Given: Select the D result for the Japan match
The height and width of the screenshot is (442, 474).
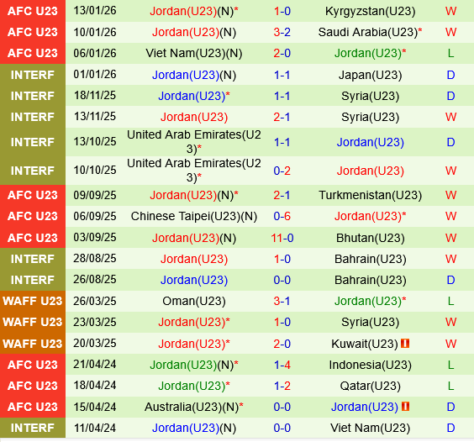Looking at the screenshot, I should (x=450, y=75).
